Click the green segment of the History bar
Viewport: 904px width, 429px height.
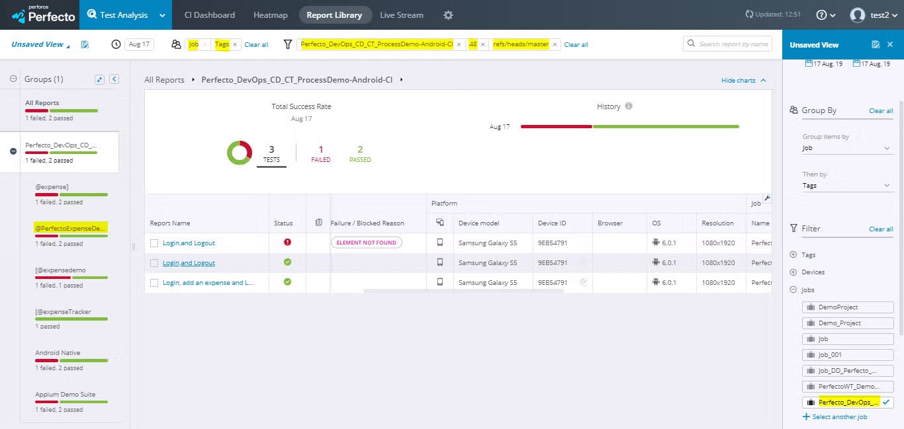(666, 126)
